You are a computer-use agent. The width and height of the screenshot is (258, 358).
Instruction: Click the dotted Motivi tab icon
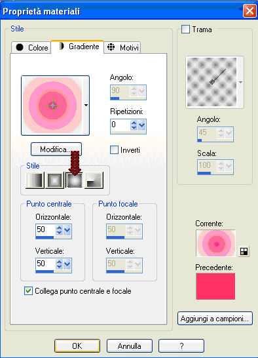pos(111,47)
